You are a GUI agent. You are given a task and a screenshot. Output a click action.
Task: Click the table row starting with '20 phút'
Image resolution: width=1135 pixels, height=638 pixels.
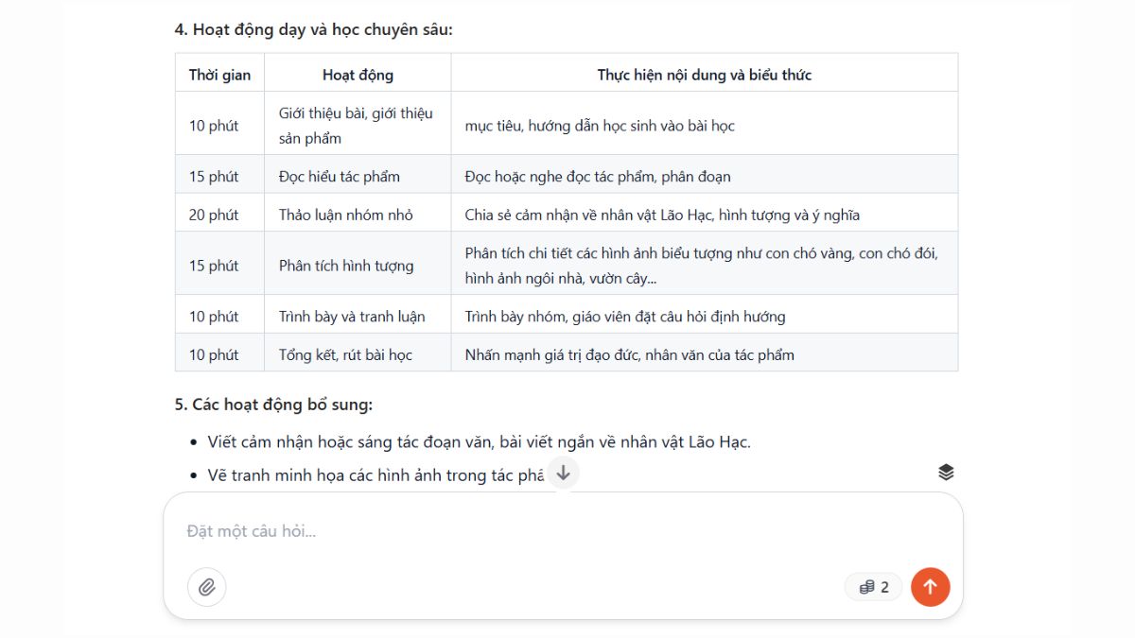pos(219,215)
